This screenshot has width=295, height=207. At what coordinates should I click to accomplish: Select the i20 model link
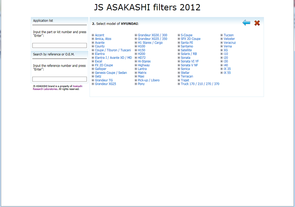[226, 58]
